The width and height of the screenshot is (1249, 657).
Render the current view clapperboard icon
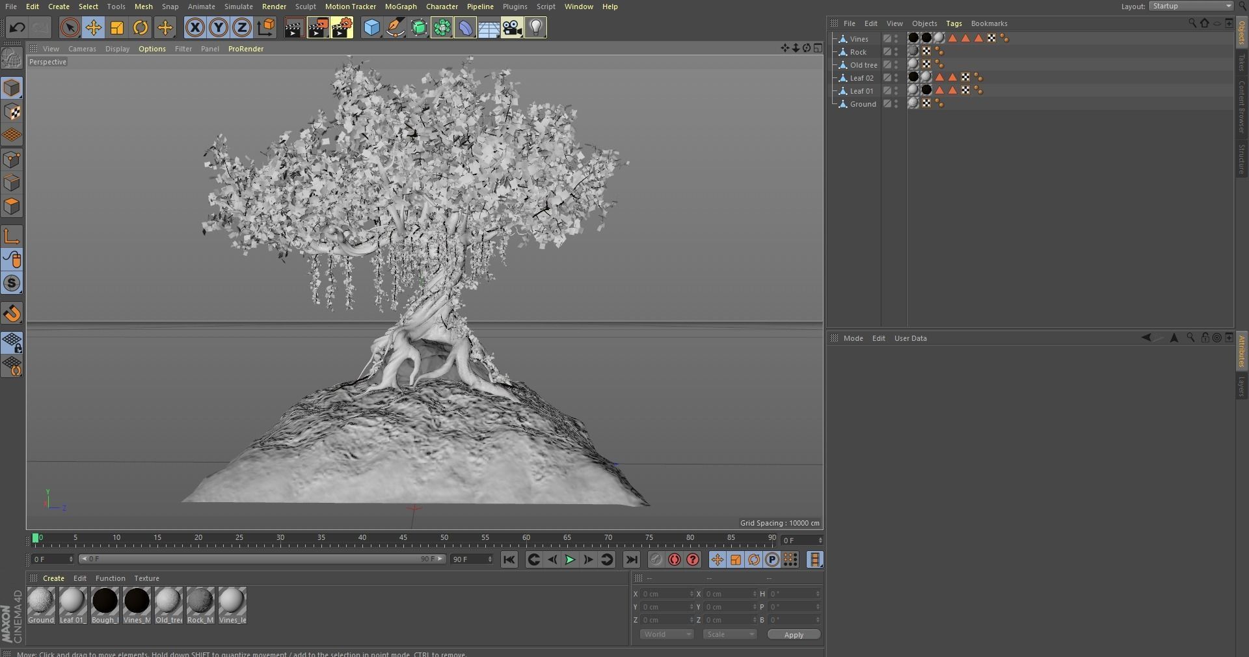[294, 27]
